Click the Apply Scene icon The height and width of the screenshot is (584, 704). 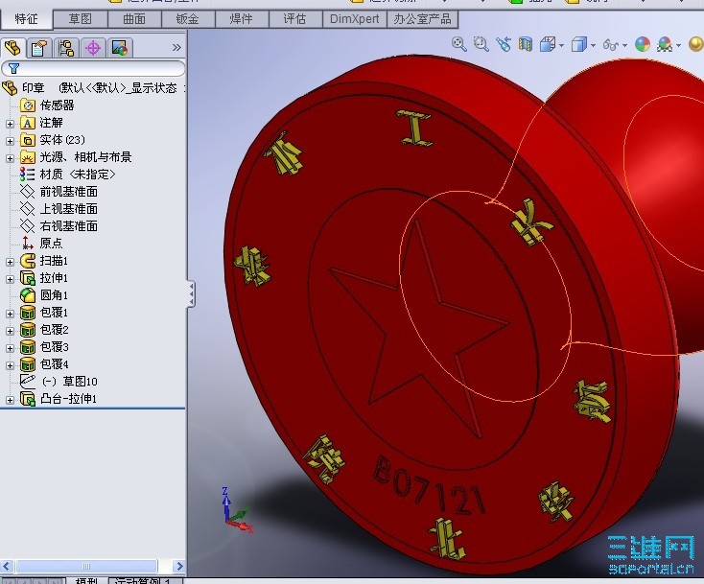pyautogui.click(x=665, y=44)
